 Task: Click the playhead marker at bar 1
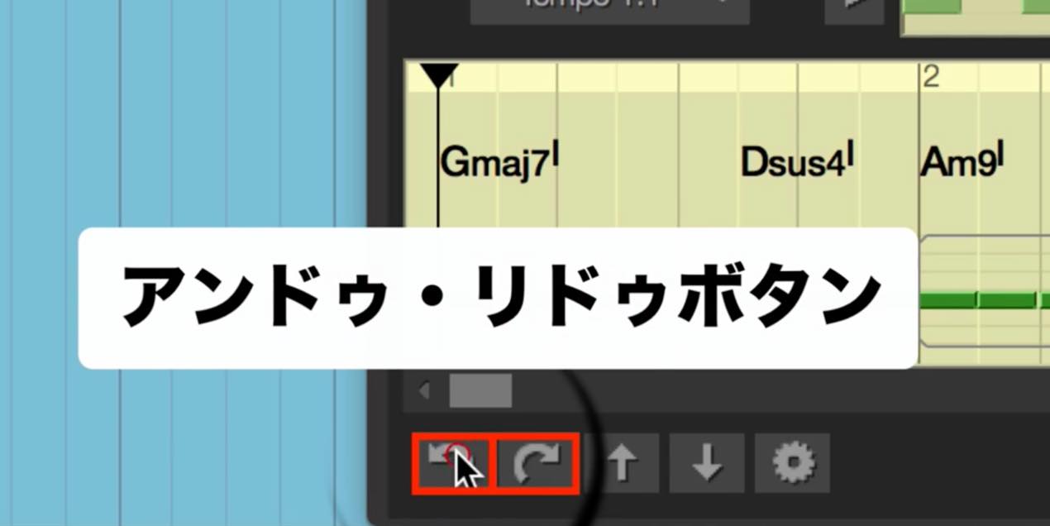438,75
